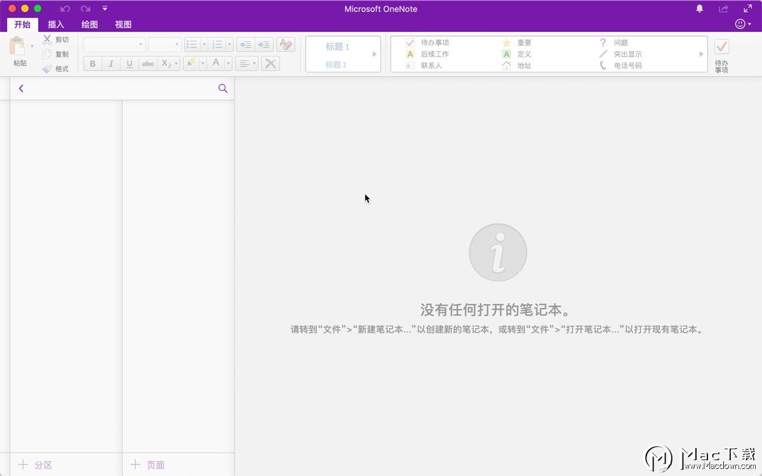Expand the heading styles gallery arrow

(x=375, y=54)
